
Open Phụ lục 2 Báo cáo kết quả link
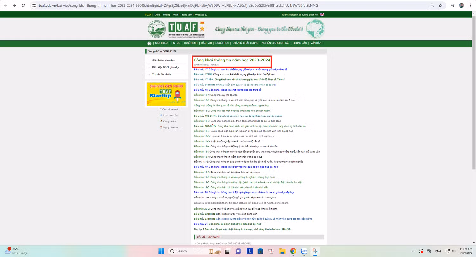click(x=242, y=229)
